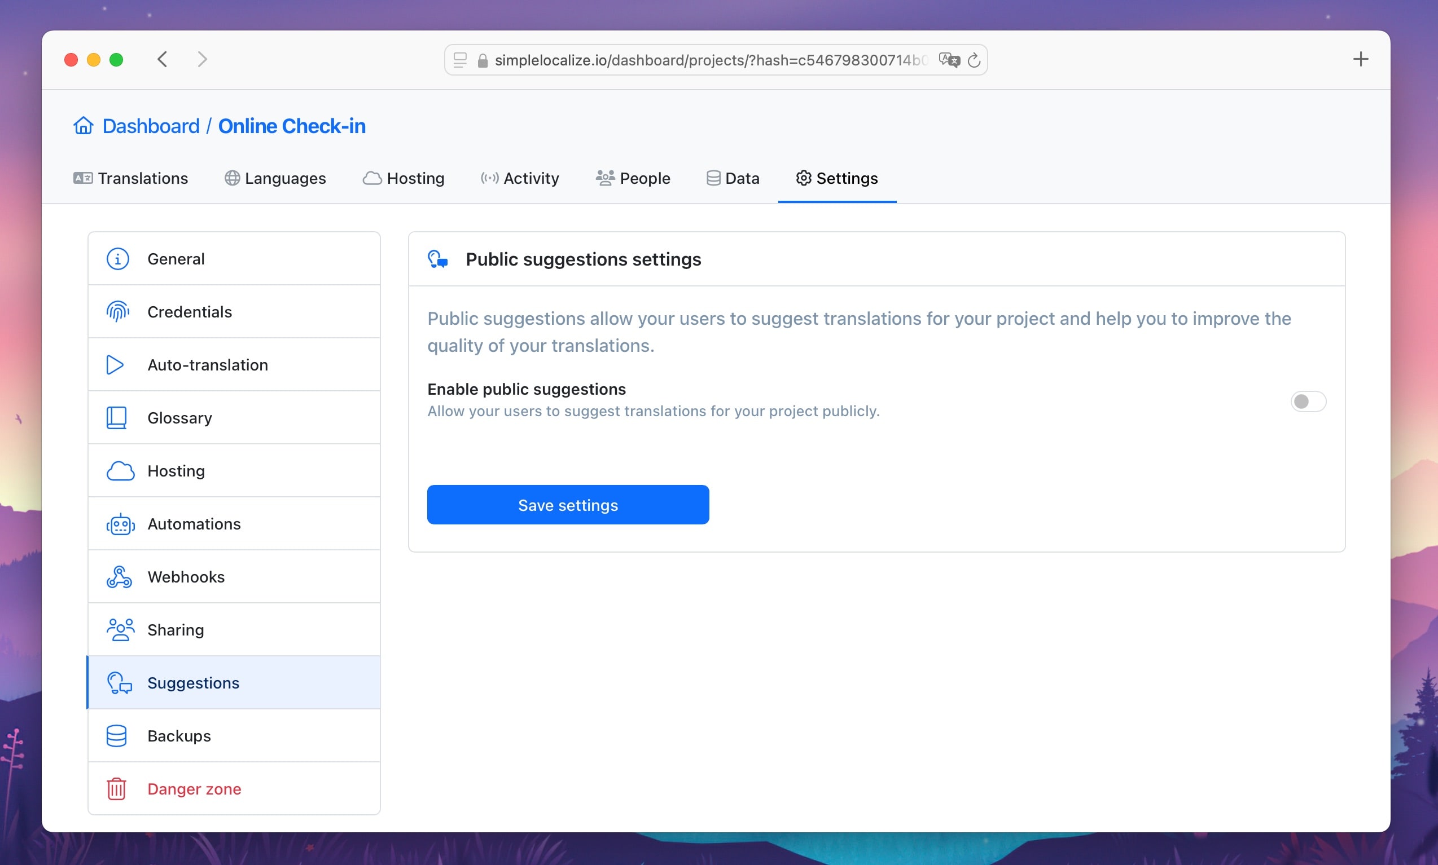The height and width of the screenshot is (865, 1438).
Task: Click the Automations robot icon
Action: point(120,524)
